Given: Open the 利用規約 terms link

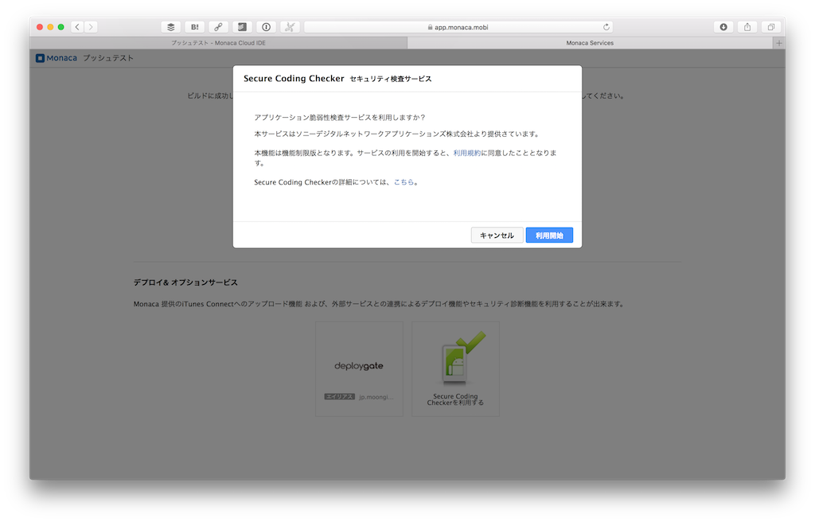Looking at the screenshot, I should pyautogui.click(x=466, y=153).
